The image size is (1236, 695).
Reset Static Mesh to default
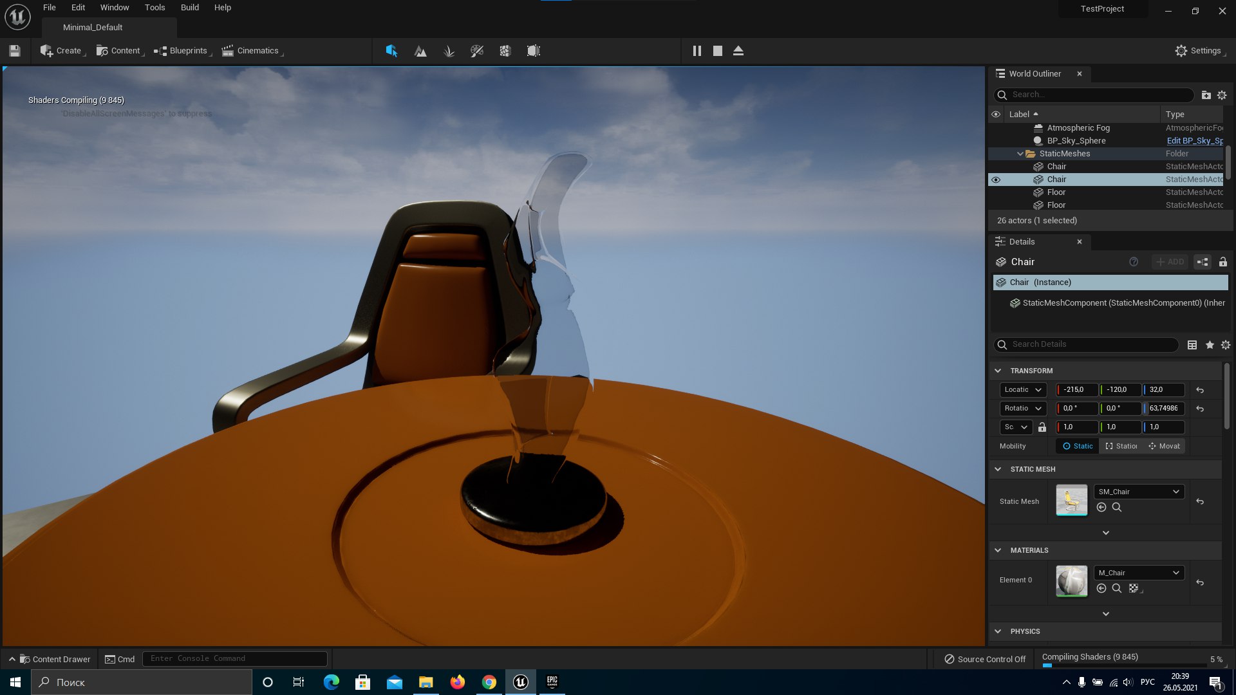(x=1200, y=502)
